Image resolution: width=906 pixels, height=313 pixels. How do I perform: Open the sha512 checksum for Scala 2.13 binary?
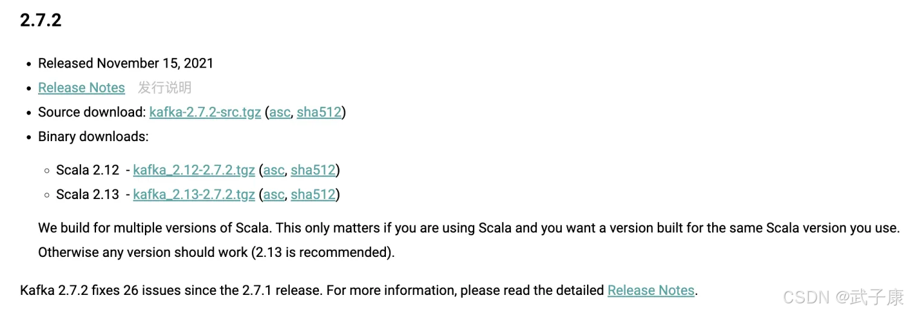[313, 195]
